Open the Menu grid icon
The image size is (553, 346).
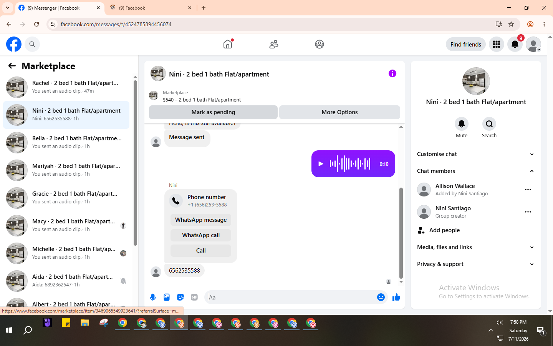pos(497,44)
